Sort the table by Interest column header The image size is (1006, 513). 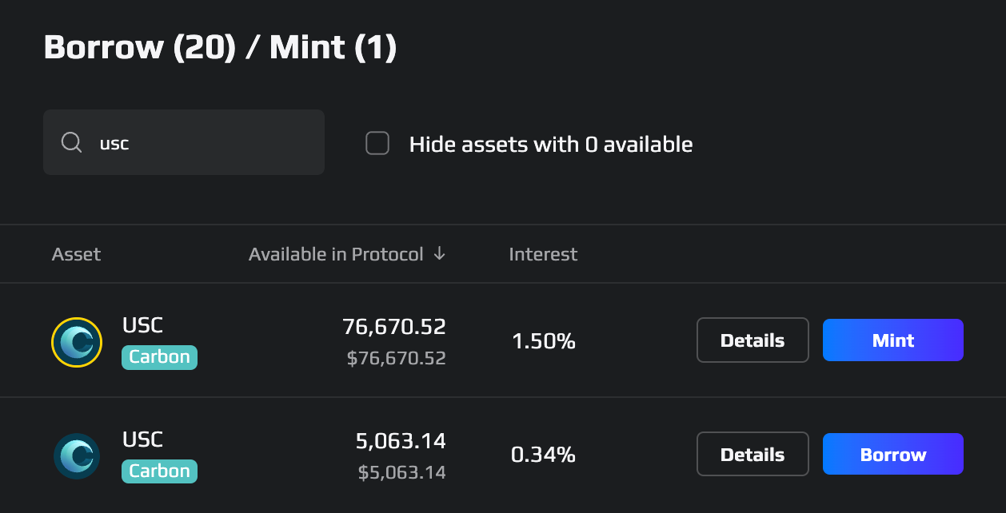coord(543,254)
